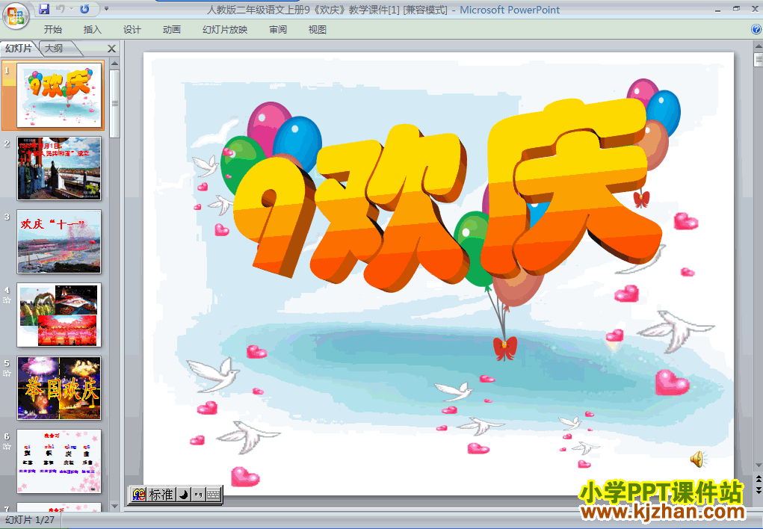Open the round Office button menu

pyautogui.click(x=16, y=15)
